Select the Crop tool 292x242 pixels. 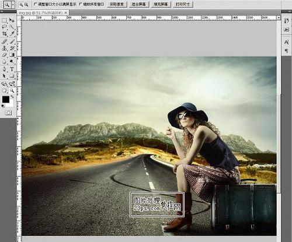4,34
